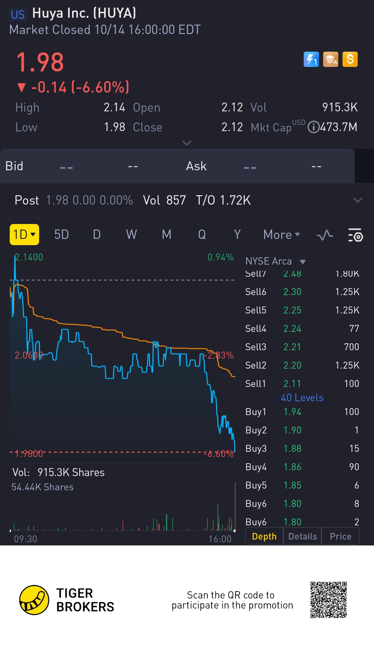Image resolution: width=374 pixels, height=655 pixels.
Task: Tap the orange stacked-layers icon
Action: [331, 59]
